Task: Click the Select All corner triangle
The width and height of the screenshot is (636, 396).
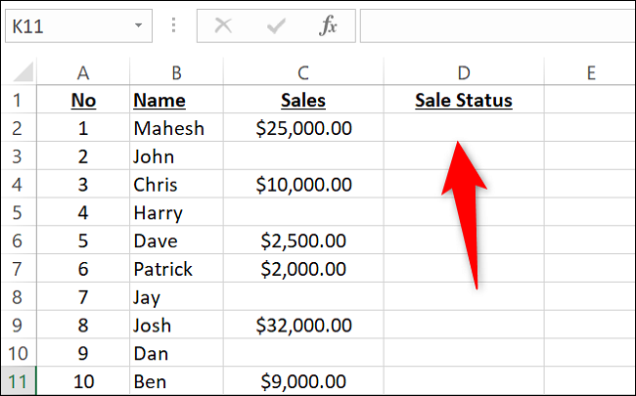Action: (23, 72)
